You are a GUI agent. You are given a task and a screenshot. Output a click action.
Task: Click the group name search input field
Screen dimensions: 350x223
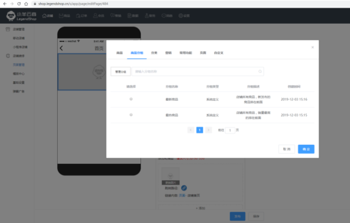click(196, 72)
